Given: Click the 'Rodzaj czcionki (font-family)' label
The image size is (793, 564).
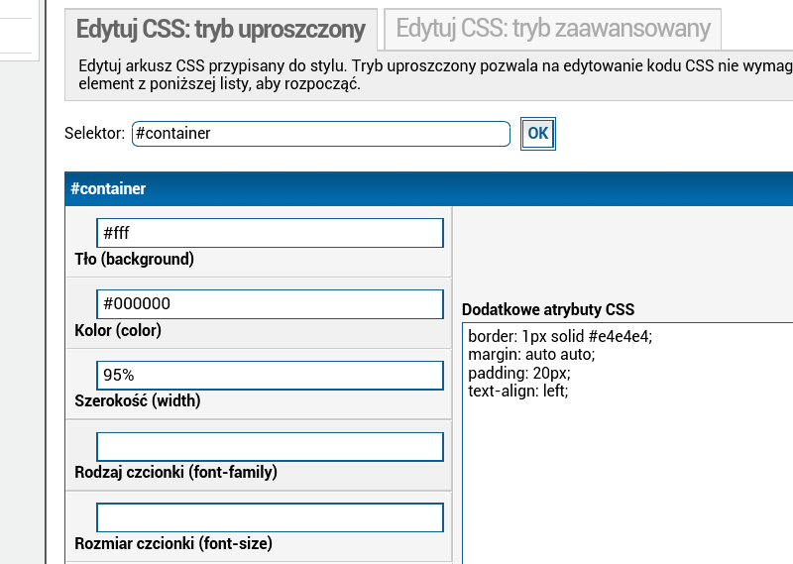Looking at the screenshot, I should (176, 472).
